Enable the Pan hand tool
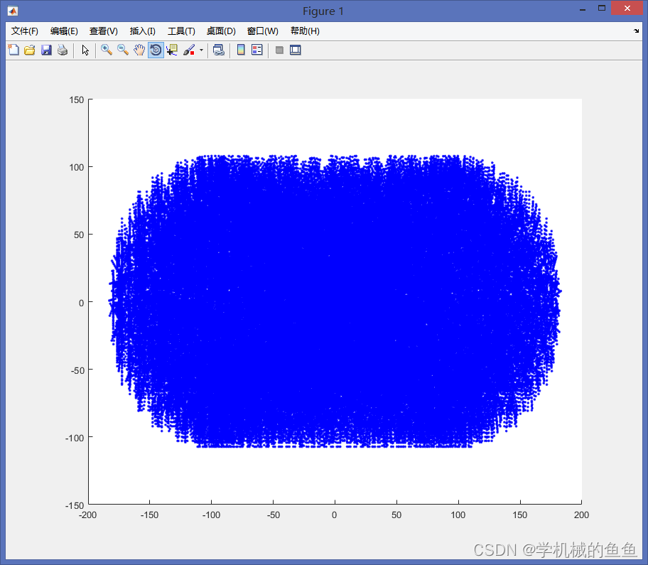The height and width of the screenshot is (565, 648). click(x=139, y=50)
